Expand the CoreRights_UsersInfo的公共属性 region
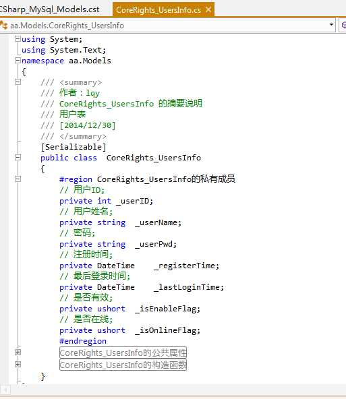The height and width of the screenshot is (399, 346). (18, 352)
